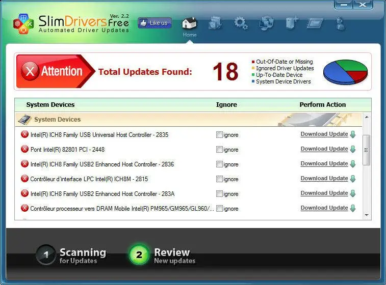Click the Perform Action column header

pos(322,105)
